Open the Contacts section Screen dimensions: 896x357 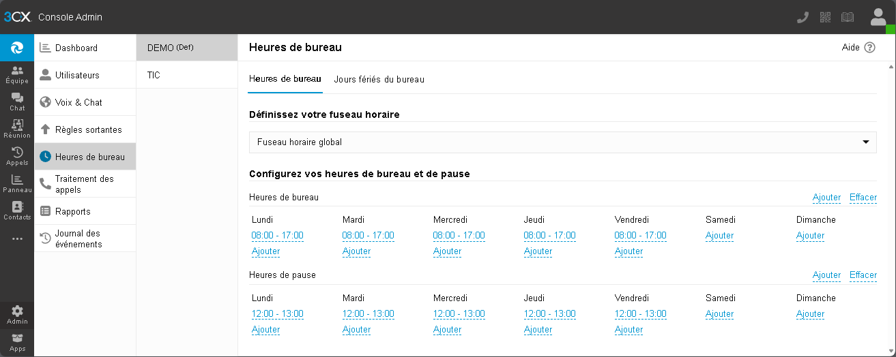[17, 211]
